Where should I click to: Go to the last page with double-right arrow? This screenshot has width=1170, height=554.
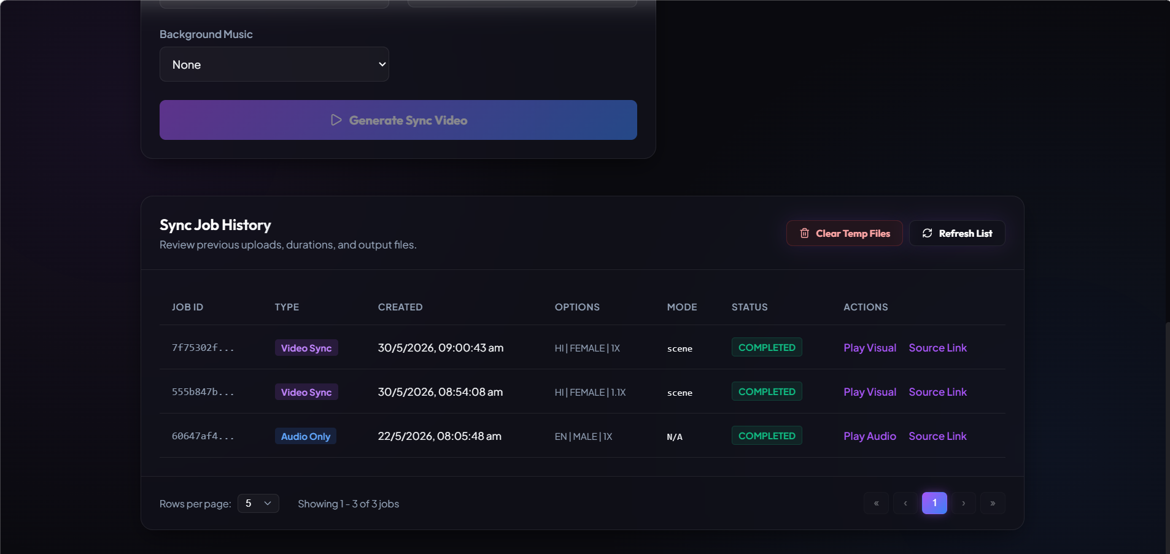point(993,503)
